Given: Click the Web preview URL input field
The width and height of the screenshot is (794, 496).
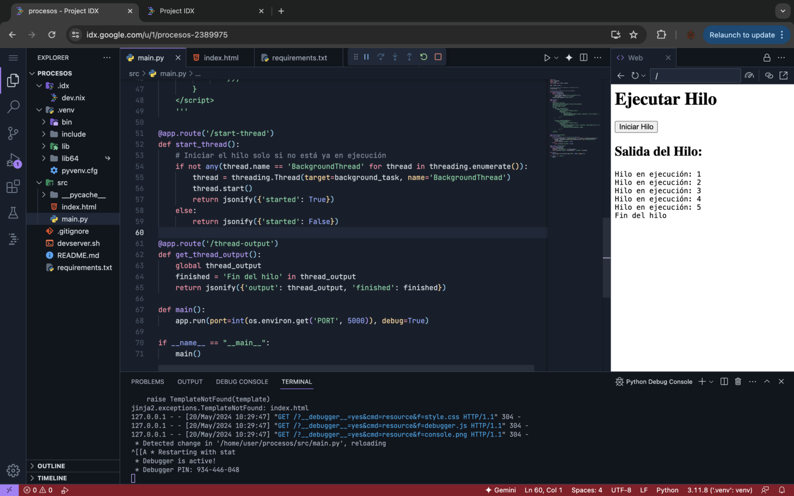Looking at the screenshot, I should coord(695,76).
